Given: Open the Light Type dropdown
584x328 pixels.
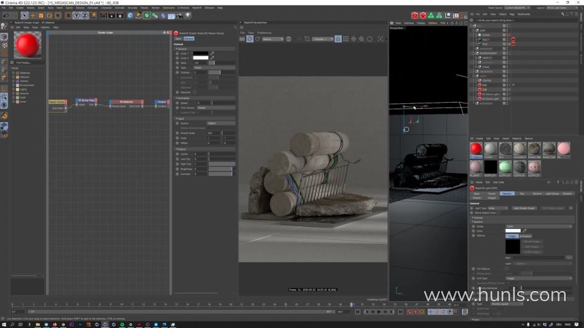Looking at the screenshot, I should click(498, 208).
